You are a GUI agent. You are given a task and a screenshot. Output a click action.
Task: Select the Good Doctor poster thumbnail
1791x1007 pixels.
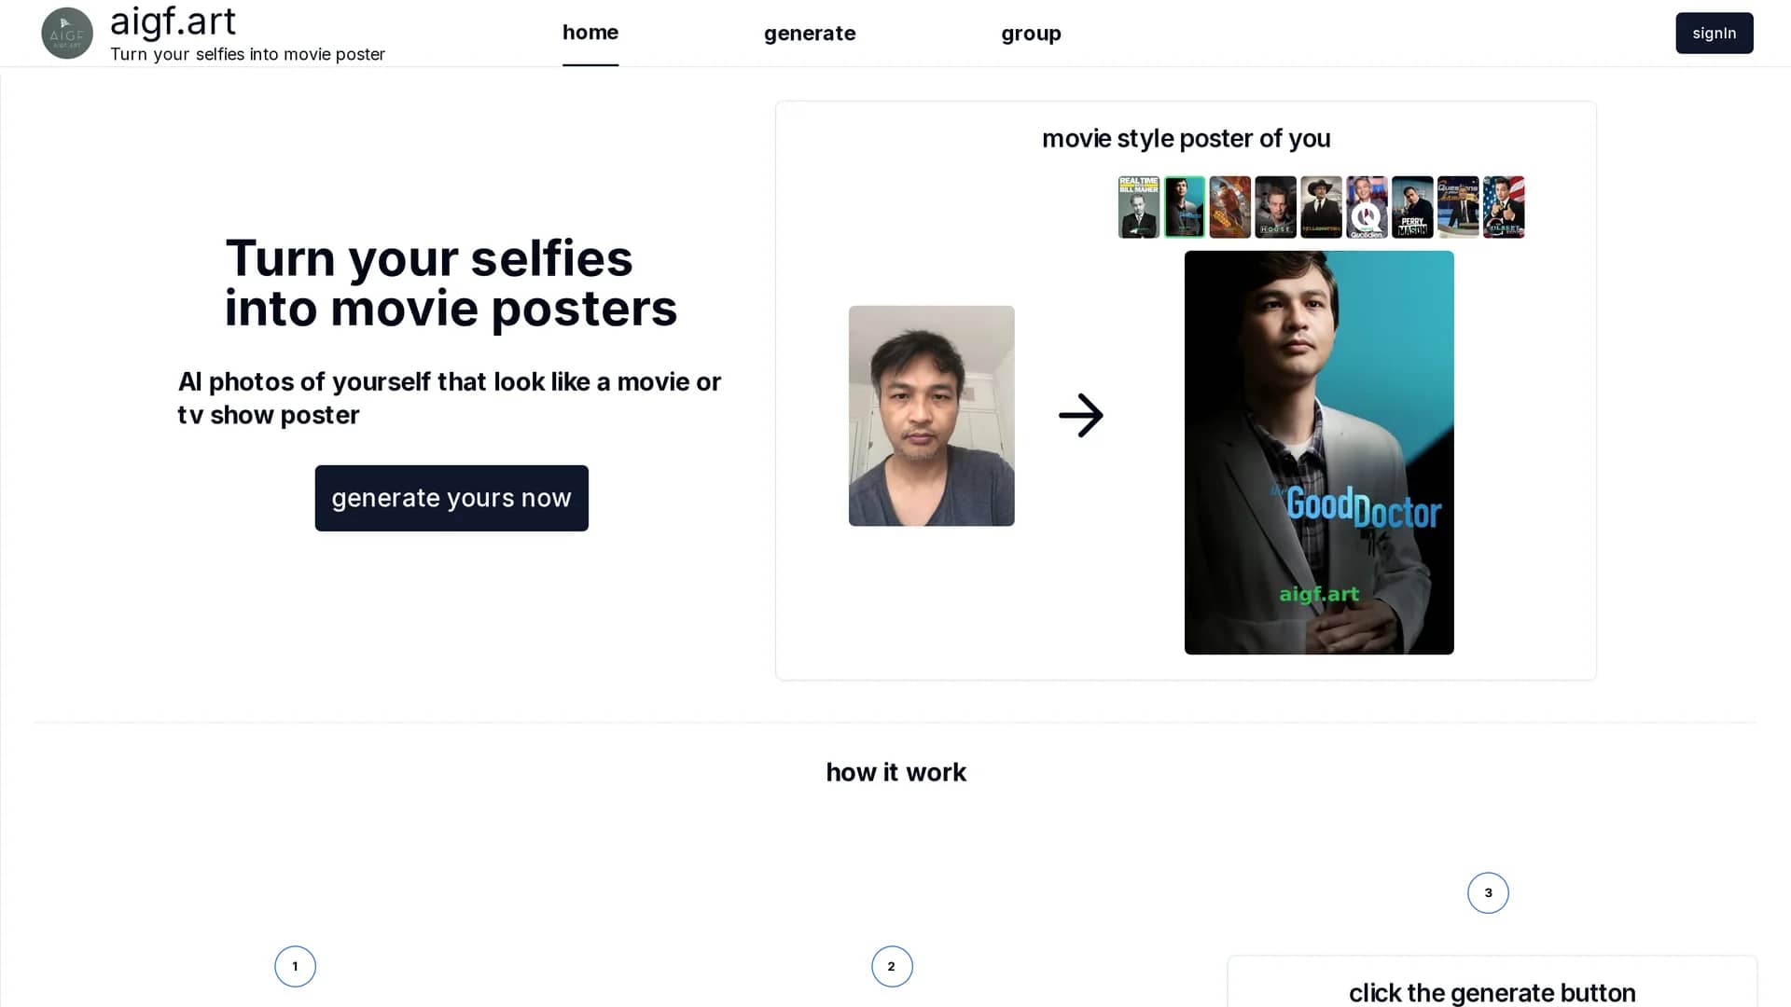click(x=1185, y=207)
